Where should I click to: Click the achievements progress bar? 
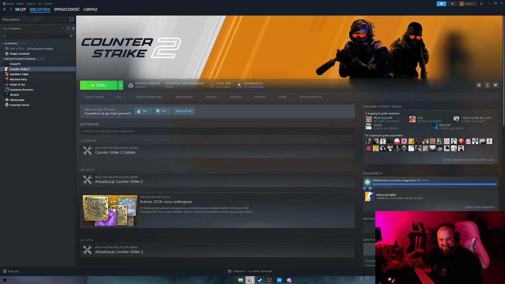pyautogui.click(x=434, y=184)
